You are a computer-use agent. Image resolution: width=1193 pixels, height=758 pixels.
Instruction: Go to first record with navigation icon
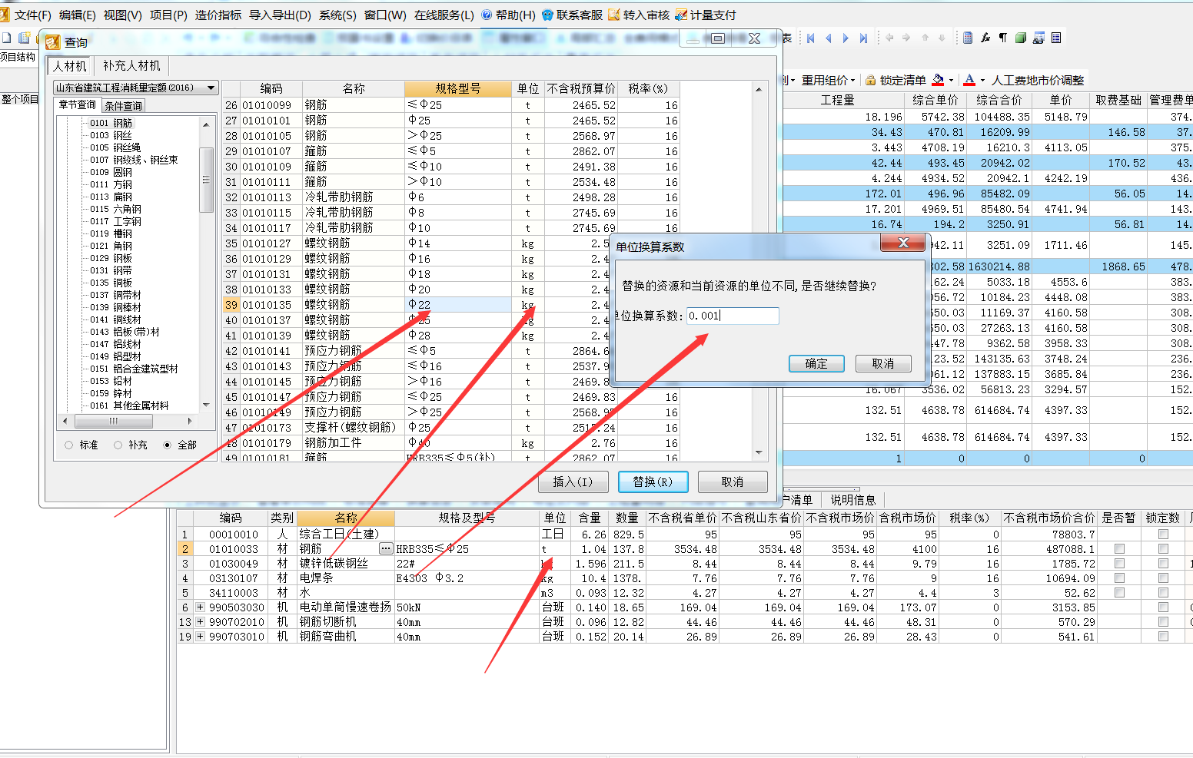click(810, 38)
